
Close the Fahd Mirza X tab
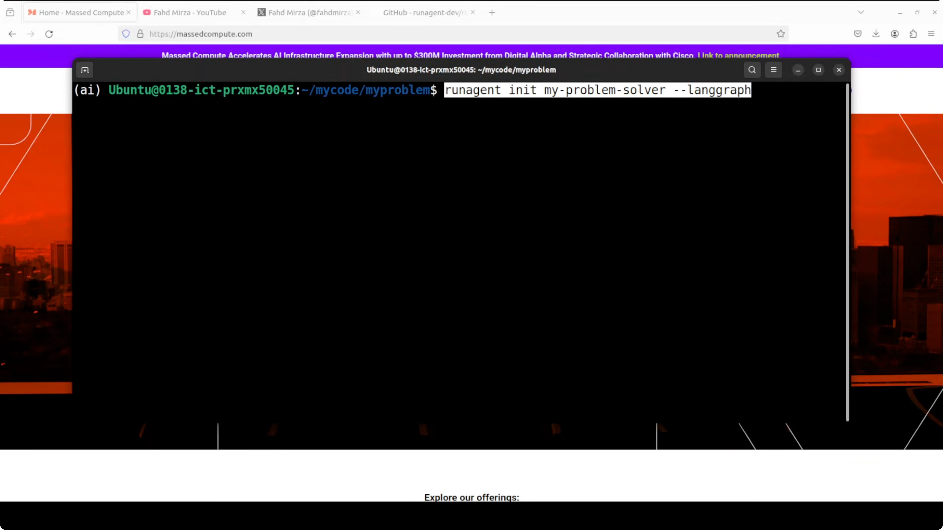358,13
